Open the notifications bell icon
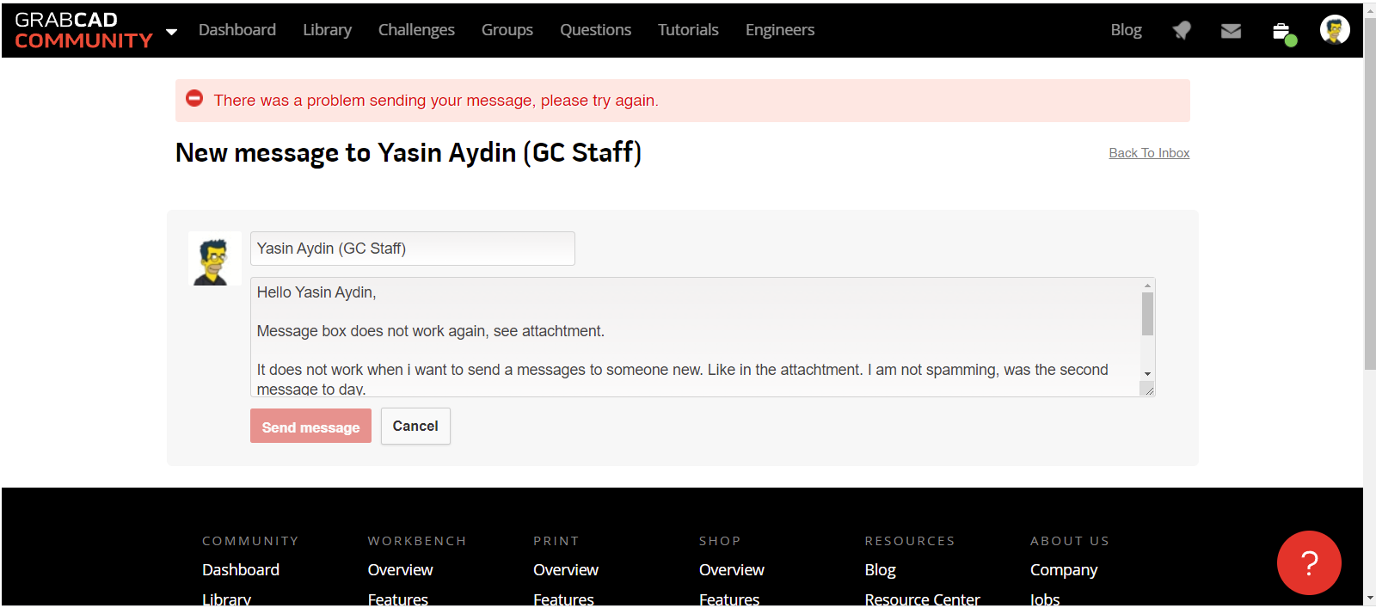Viewport: 1376px width, 608px height. tap(1182, 31)
